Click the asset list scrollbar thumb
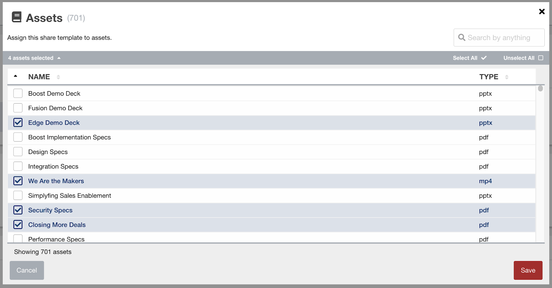Screen dimensions: 552x288 click(x=540, y=88)
